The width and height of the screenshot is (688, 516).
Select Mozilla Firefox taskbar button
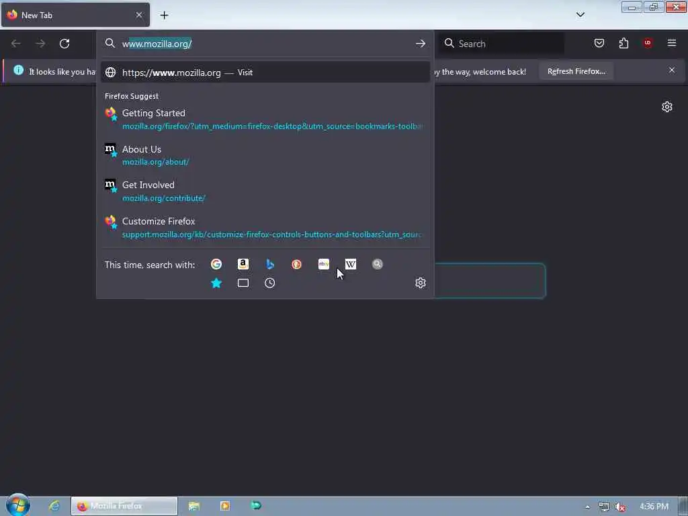coord(124,506)
